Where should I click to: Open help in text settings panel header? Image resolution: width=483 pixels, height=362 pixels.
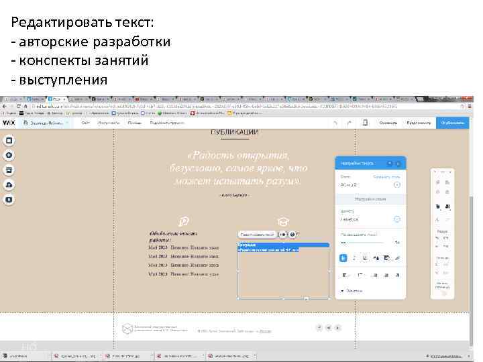pyautogui.click(x=390, y=163)
